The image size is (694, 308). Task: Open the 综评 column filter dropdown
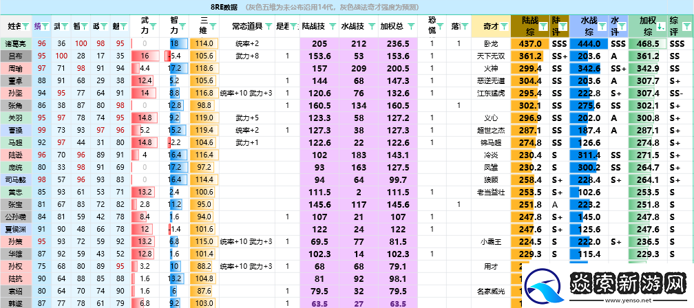pos(688,27)
